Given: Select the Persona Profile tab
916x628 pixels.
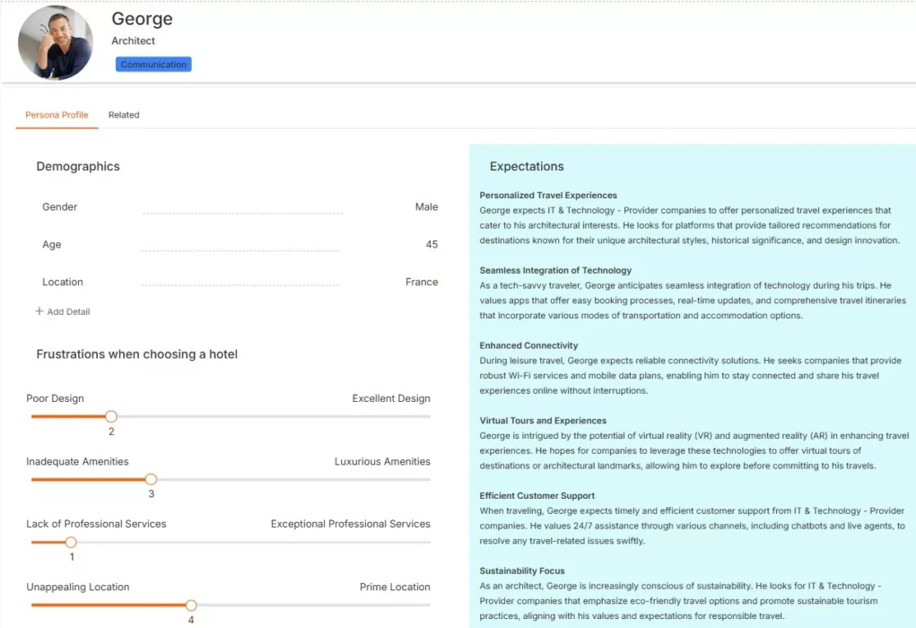Looking at the screenshot, I should (57, 115).
